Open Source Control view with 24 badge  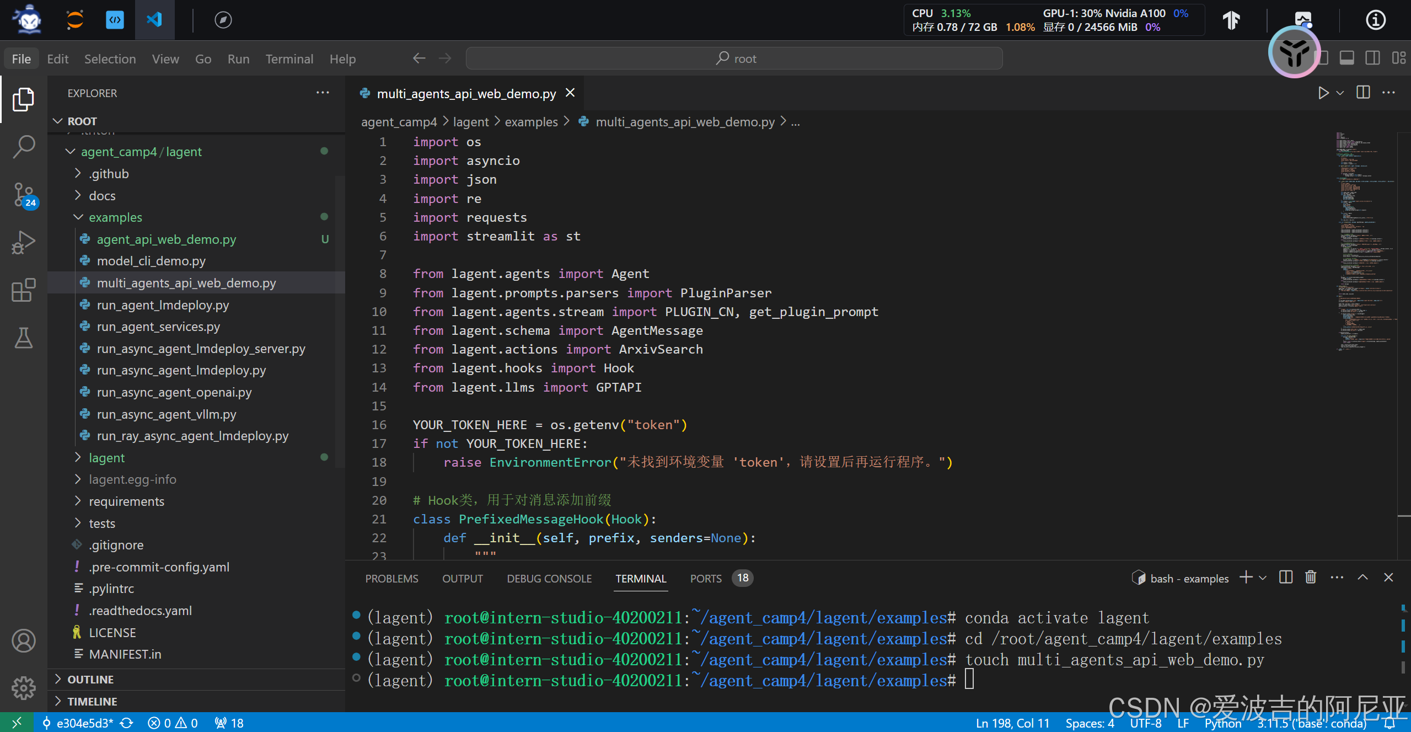point(24,195)
